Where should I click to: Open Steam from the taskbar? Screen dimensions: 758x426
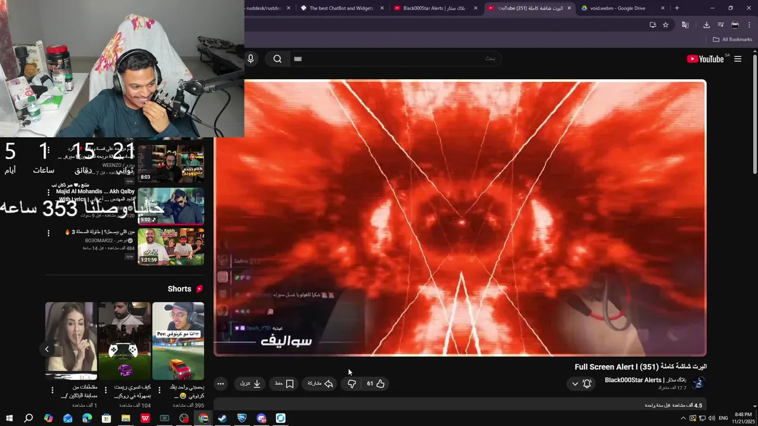pos(222,418)
